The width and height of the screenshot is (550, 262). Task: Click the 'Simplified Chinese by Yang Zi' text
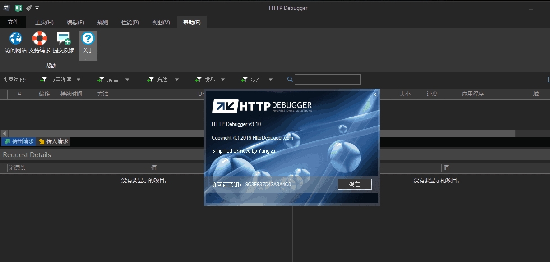click(x=244, y=151)
